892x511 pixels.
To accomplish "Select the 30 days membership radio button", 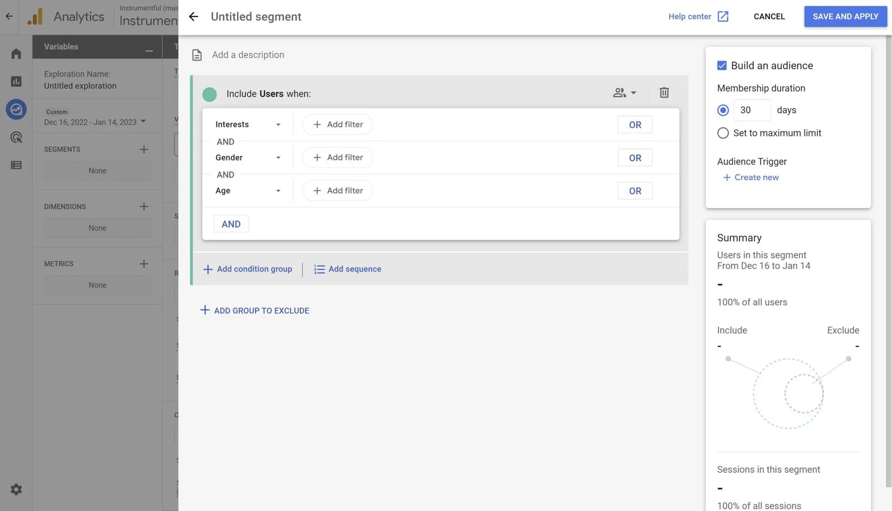I will (x=723, y=109).
